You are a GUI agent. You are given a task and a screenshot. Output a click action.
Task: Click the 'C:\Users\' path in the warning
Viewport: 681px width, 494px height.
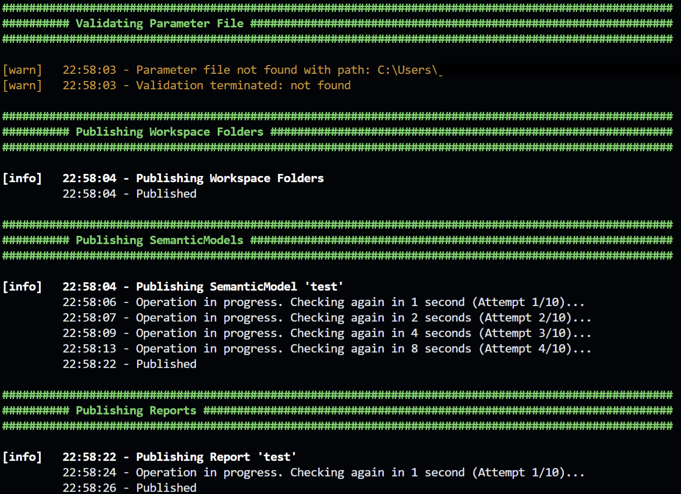click(408, 70)
